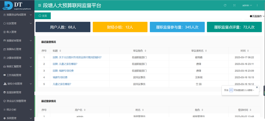Toggle fullscreen mode icon in header

point(235,5)
